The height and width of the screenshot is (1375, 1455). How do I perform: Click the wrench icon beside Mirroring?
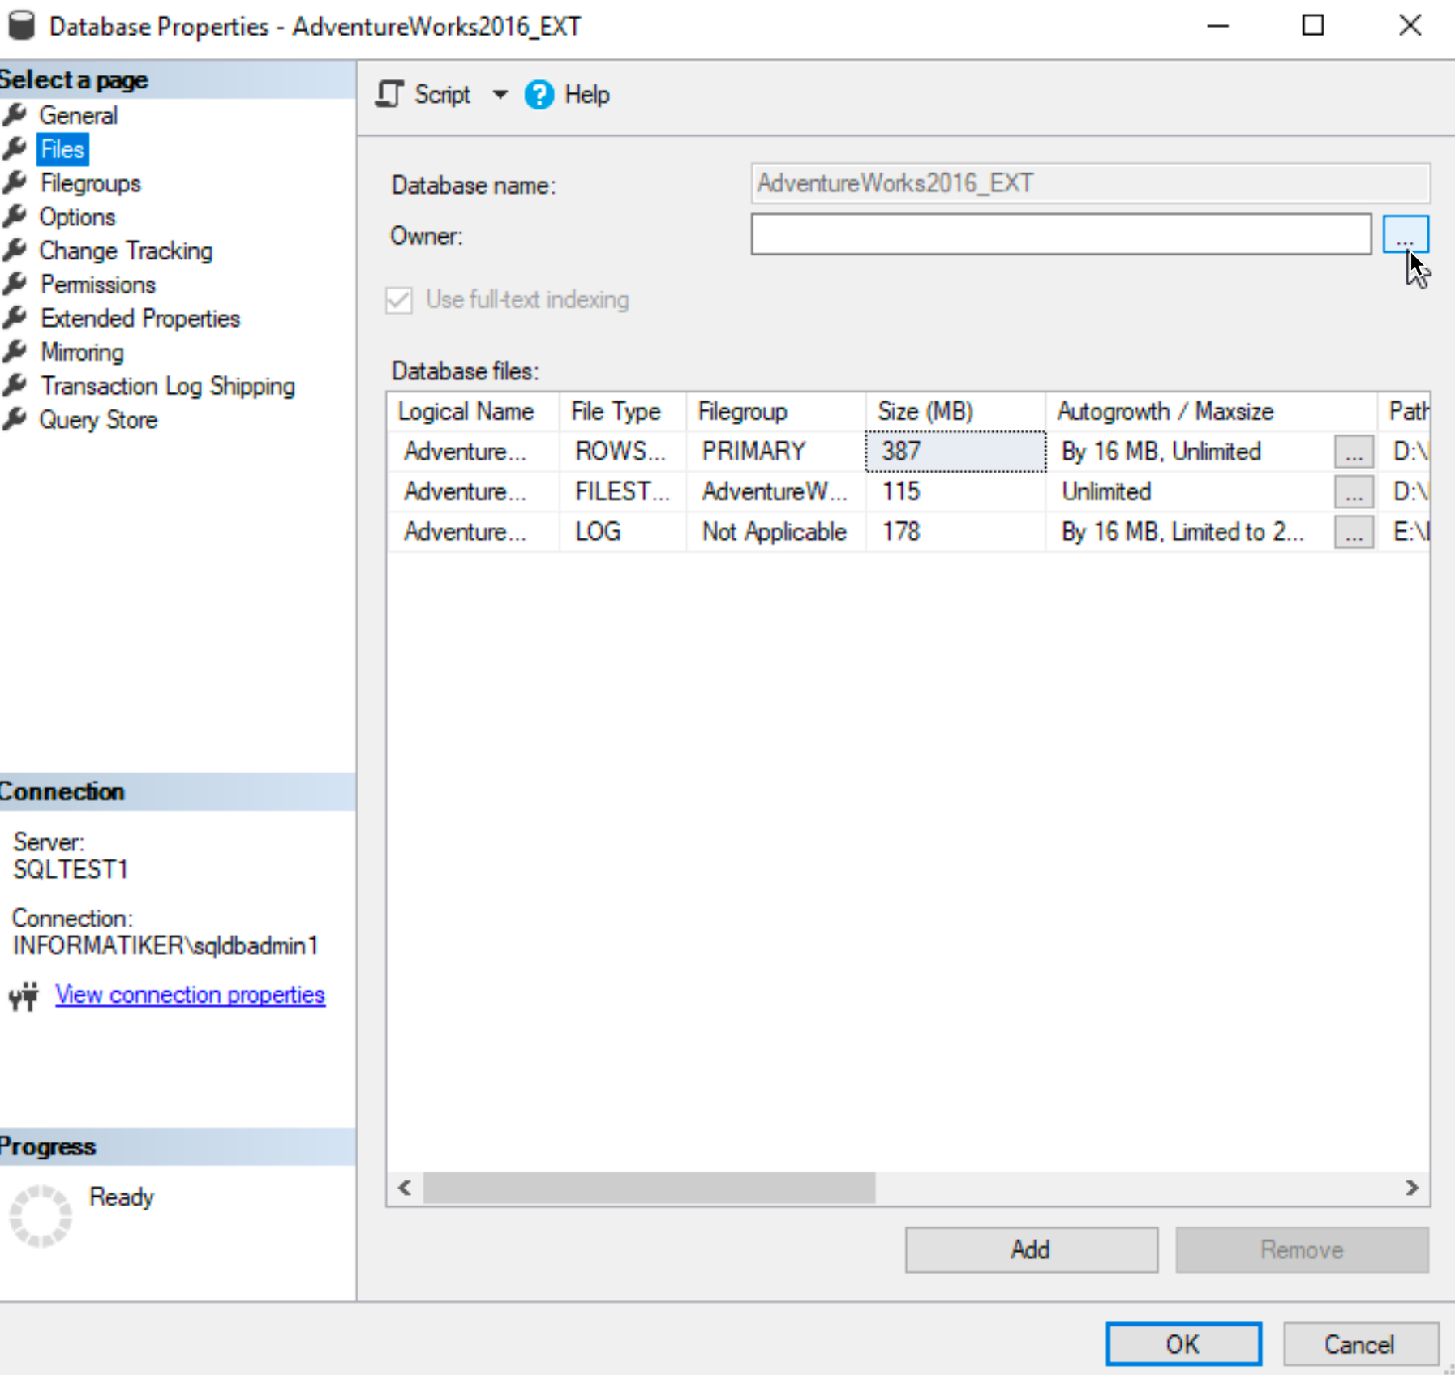(x=15, y=353)
